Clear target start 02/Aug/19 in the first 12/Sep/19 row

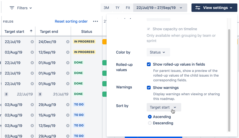click(x=32, y=52)
